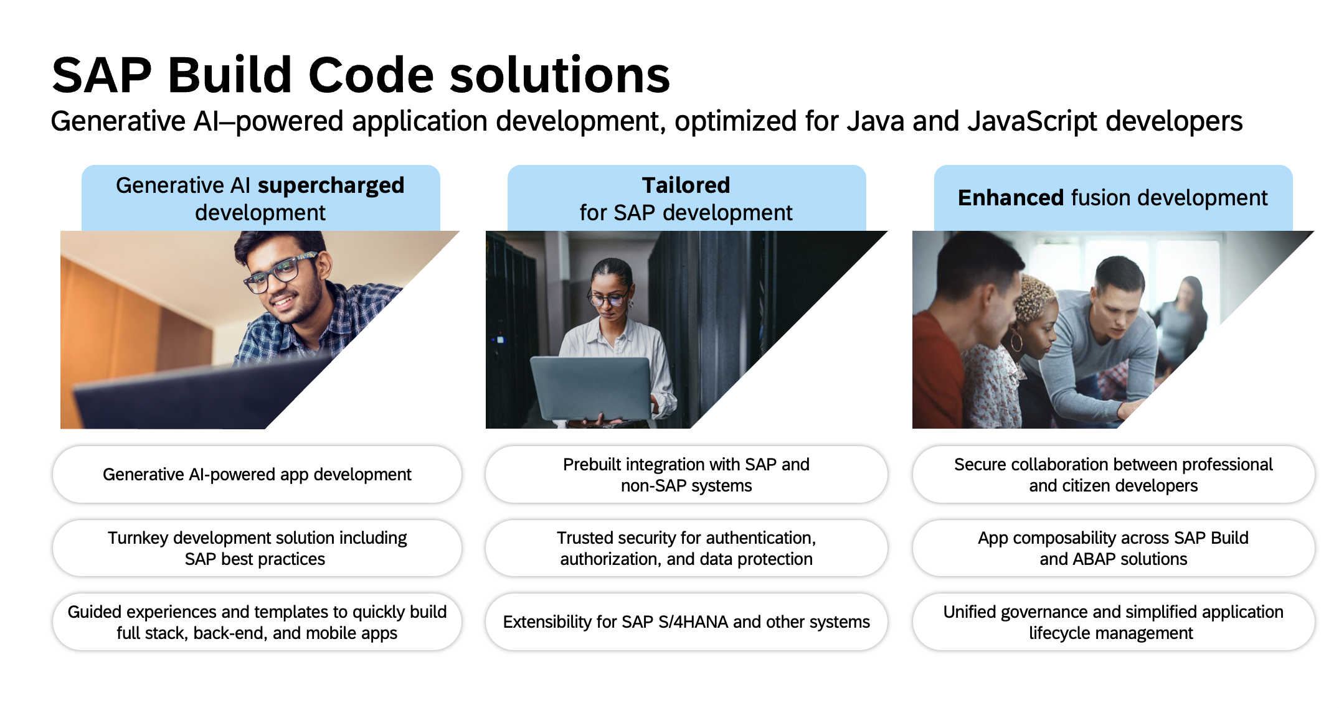Viewport: 1339px width, 708px height.
Task: Click Secure collaboration between professional pill
Action: coord(1113,475)
